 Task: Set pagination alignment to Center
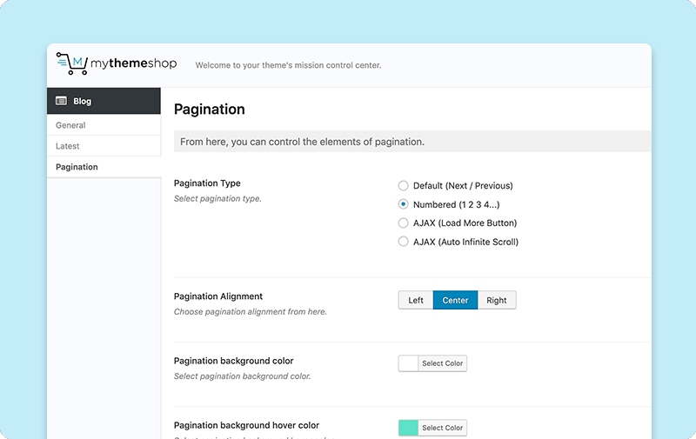coord(455,300)
